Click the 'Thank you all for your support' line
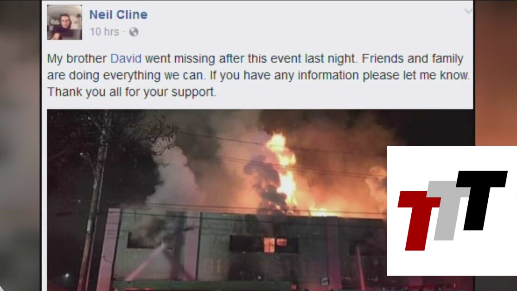Image resolution: width=517 pixels, height=291 pixels. coord(132,92)
